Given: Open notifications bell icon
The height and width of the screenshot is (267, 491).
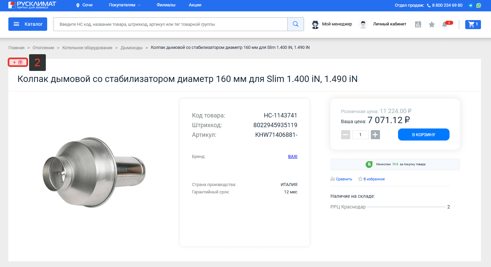Looking at the screenshot, I should pyautogui.click(x=445, y=24).
